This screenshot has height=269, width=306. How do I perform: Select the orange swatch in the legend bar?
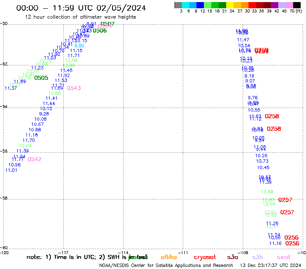pyautogui.click(x=245, y=5)
